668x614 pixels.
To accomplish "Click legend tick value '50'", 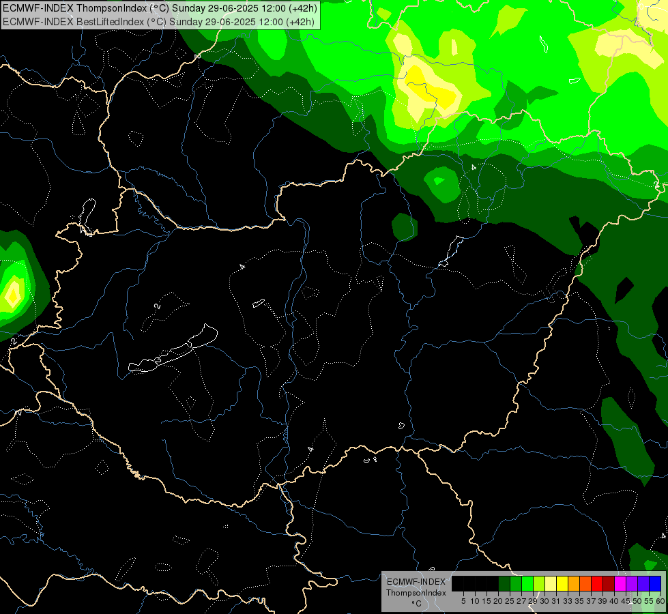I will [637, 601].
